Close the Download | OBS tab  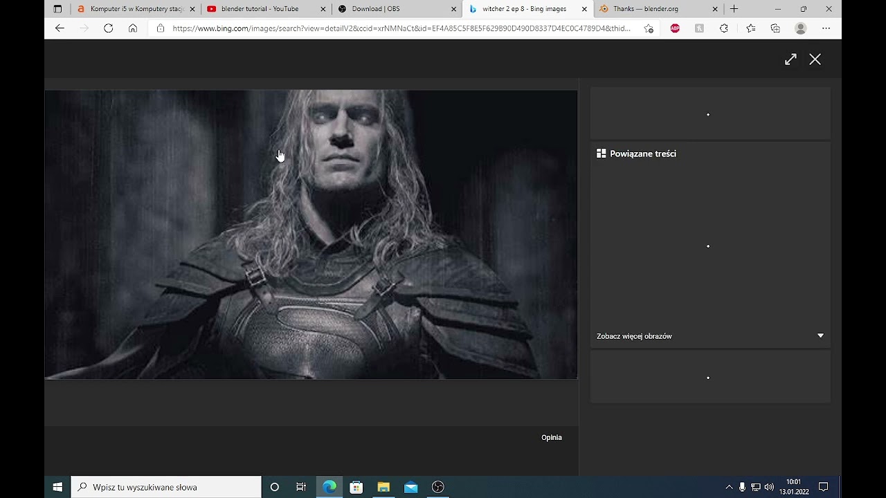point(453,9)
